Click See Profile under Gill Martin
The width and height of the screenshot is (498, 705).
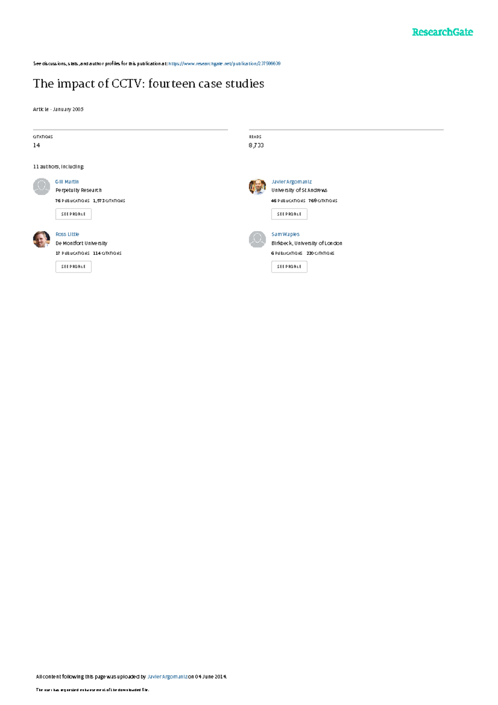[x=73, y=214]
